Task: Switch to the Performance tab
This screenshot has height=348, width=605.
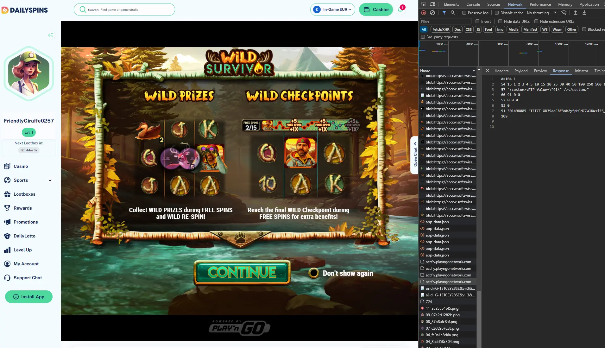Action: (x=540, y=4)
